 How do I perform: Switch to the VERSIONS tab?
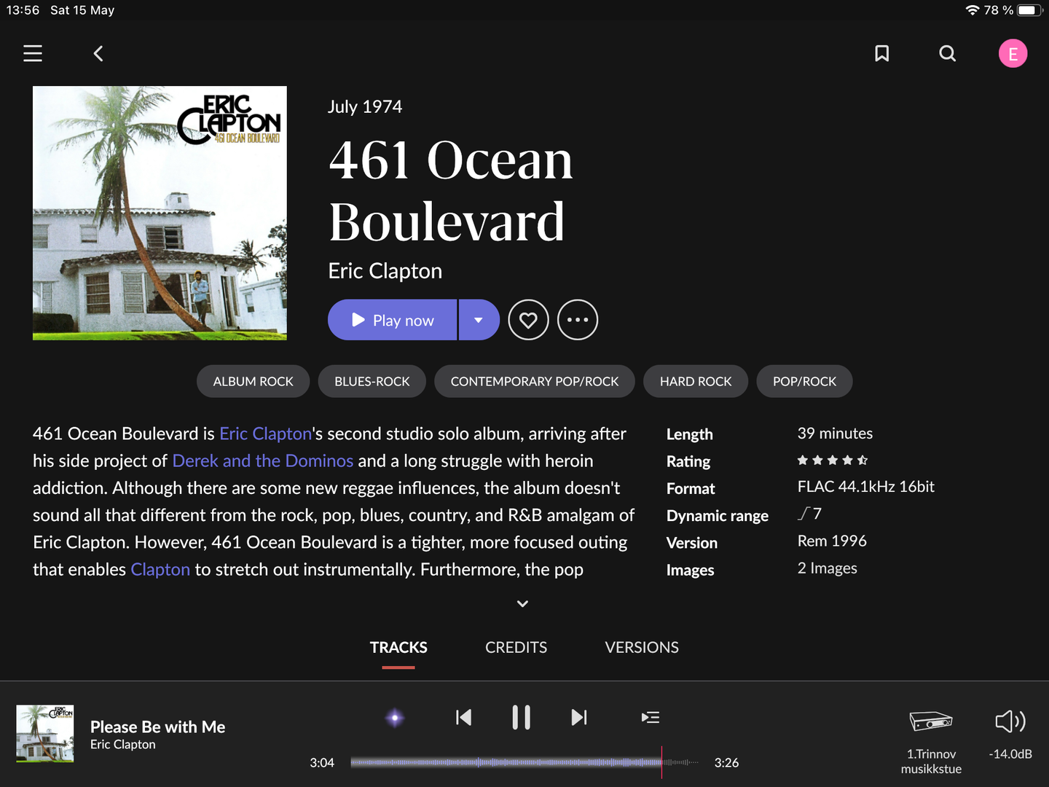tap(642, 647)
